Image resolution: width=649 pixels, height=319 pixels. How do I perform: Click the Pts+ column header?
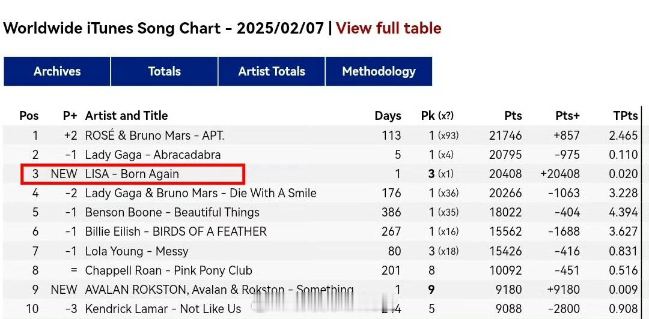567,116
